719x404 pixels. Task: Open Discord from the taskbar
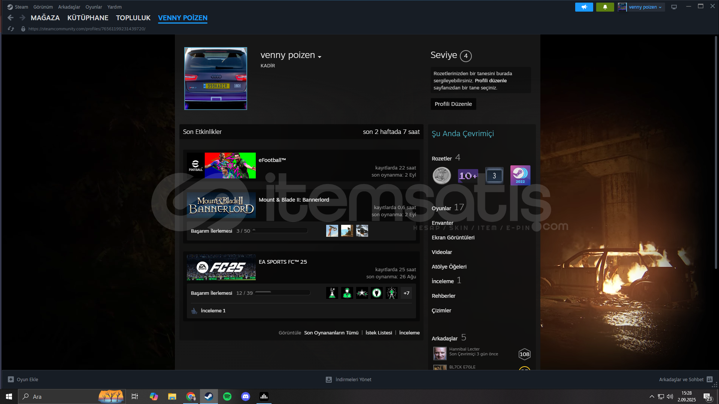[246, 397]
